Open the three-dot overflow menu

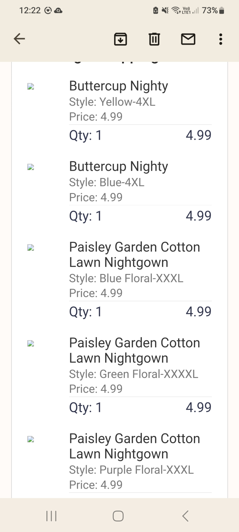pos(221,39)
